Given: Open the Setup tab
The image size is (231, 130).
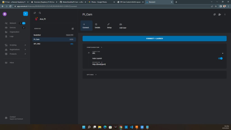Looking at the screenshot, I should point(109,26).
